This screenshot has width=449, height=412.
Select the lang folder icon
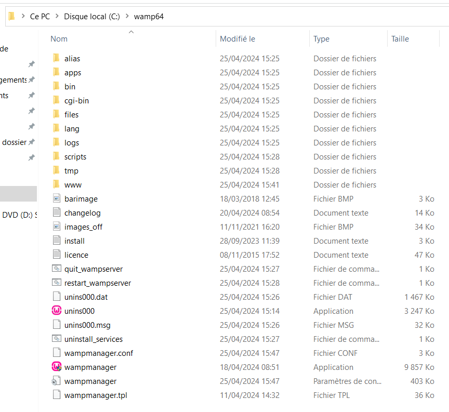[x=57, y=128]
